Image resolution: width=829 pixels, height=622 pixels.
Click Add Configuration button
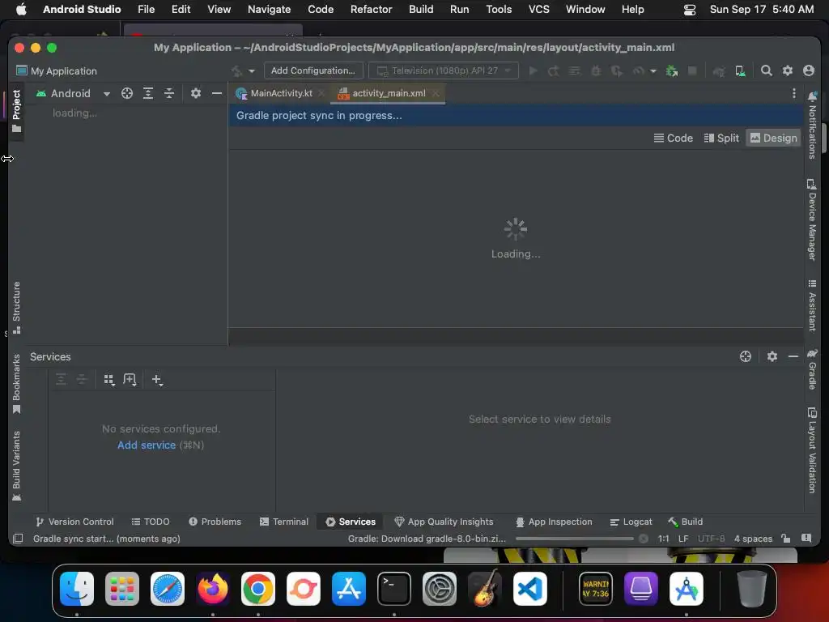click(313, 71)
